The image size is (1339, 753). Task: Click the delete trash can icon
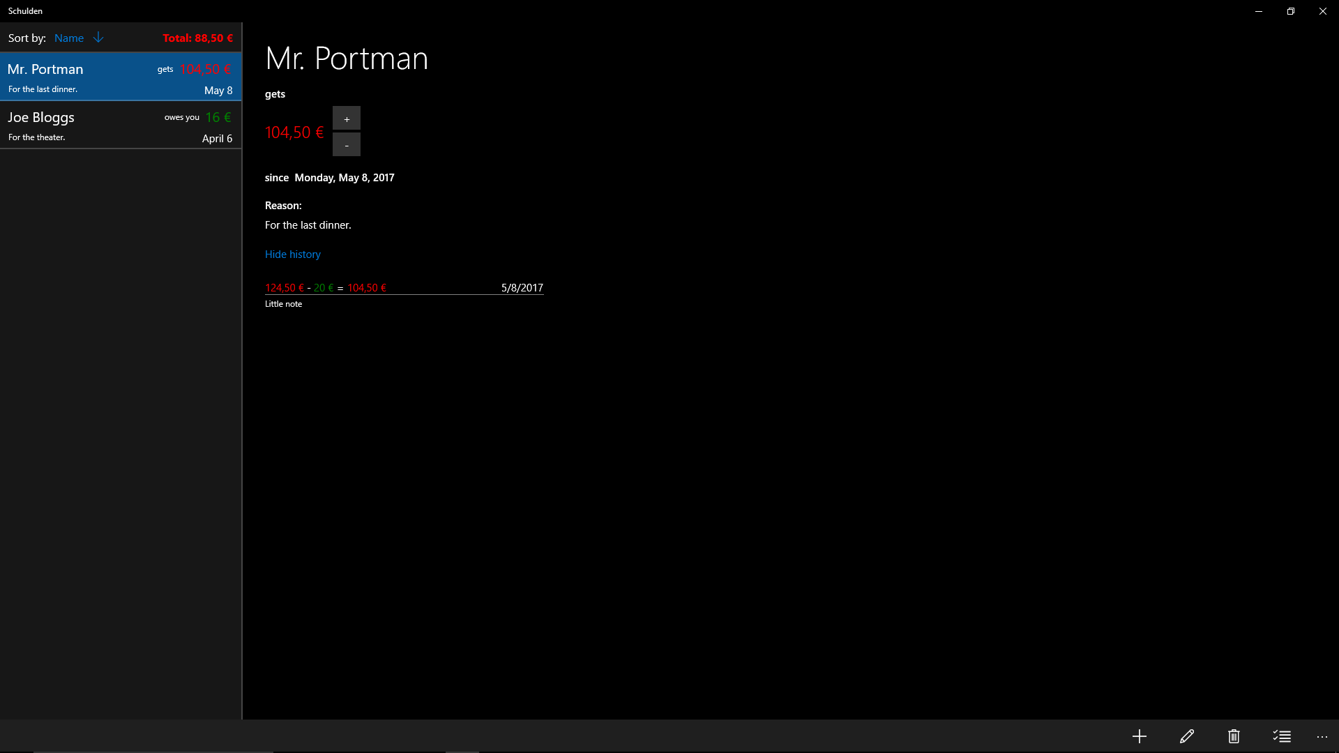click(x=1234, y=736)
